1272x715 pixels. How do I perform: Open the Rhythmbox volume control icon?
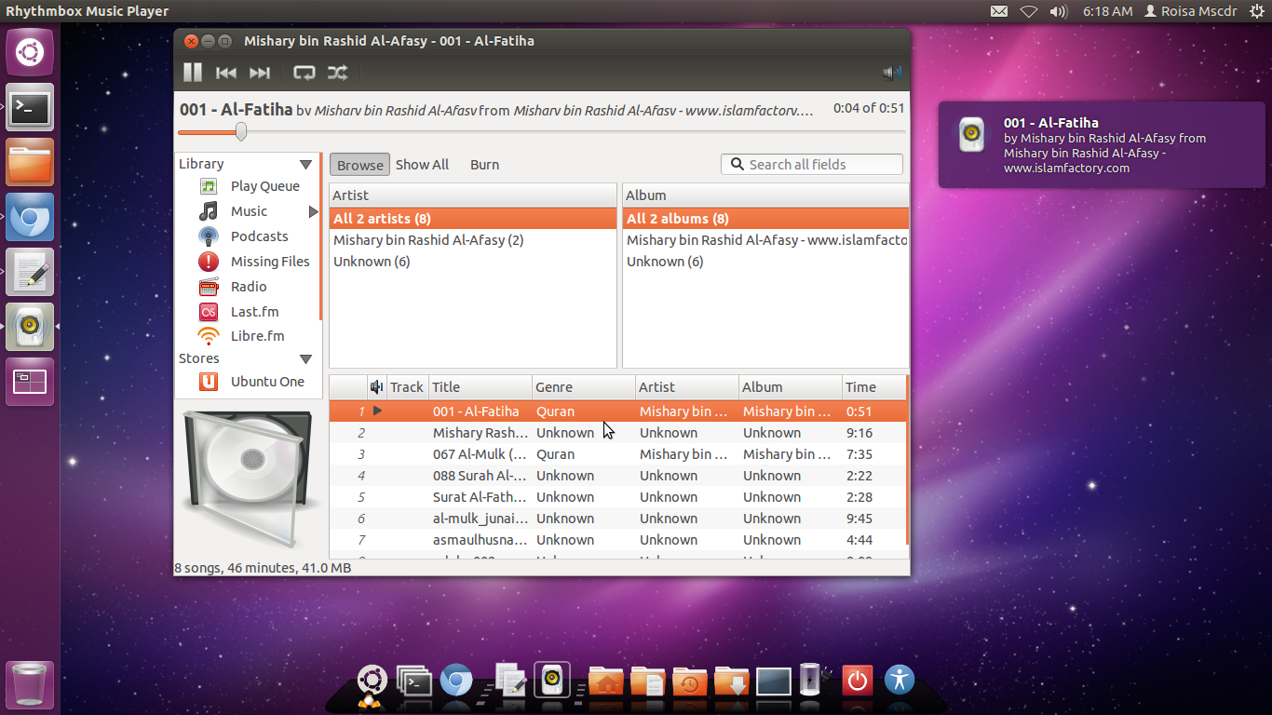coord(892,73)
